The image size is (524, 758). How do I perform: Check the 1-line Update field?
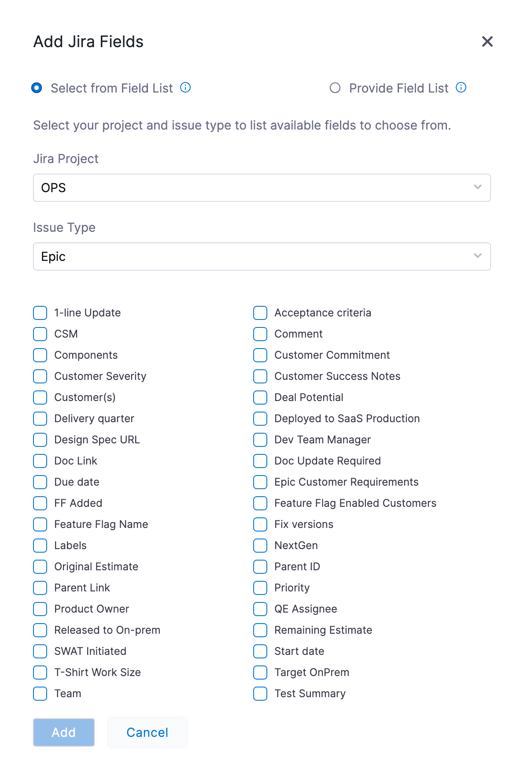pyautogui.click(x=41, y=313)
